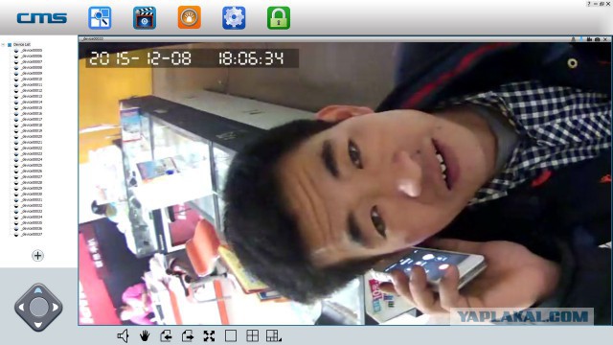Image resolution: width=613 pixels, height=345 pixels.
Task: Select _device00031 in the device list
Action: point(32,200)
